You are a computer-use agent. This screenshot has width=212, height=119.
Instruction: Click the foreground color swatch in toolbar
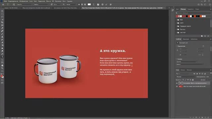[1, 76]
